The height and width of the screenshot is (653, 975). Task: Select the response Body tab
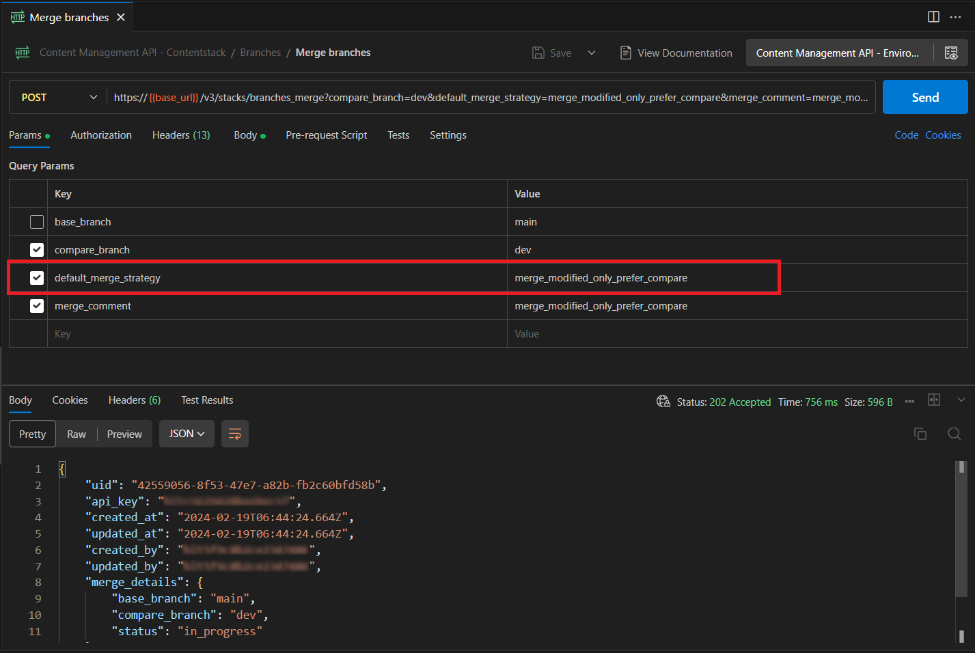click(20, 400)
